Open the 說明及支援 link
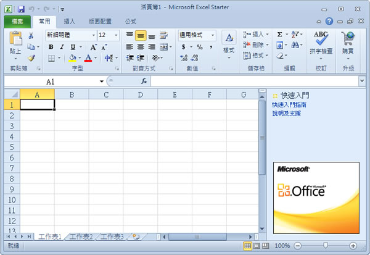Viewport: 370px width, 255px height. (x=286, y=114)
